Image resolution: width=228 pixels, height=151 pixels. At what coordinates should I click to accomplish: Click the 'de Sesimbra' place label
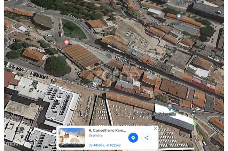click(x=193, y=2)
